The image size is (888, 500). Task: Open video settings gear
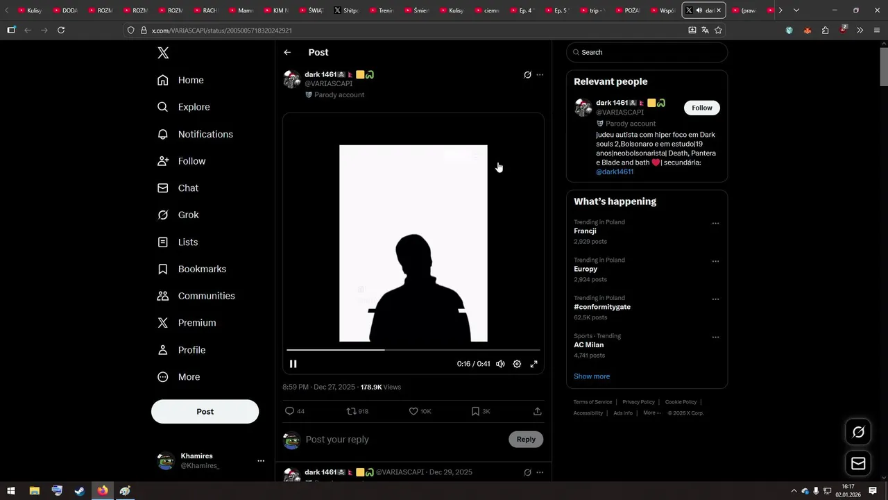click(x=517, y=364)
